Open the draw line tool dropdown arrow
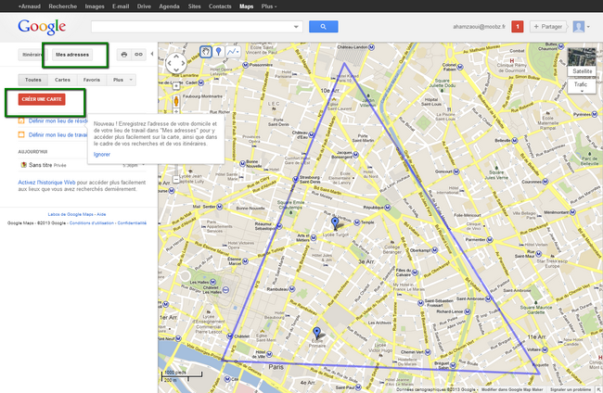The width and height of the screenshot is (603, 393). coord(237,52)
